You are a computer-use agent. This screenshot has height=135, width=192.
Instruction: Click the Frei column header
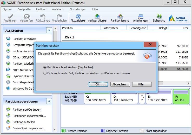[179, 28]
